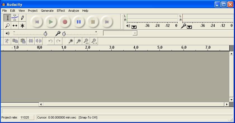Screen dimensions: 235x123
Task: Click the blue Pause button
Action: (79, 22)
